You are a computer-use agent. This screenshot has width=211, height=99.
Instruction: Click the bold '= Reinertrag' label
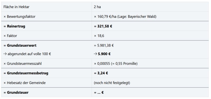click(14, 26)
